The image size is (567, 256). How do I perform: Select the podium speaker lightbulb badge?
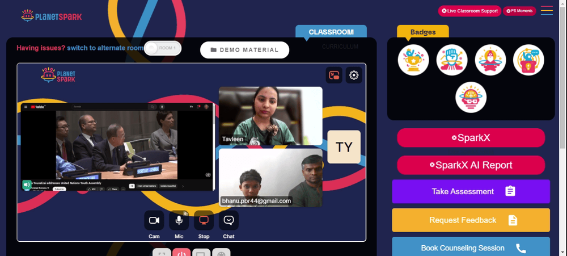(528, 60)
